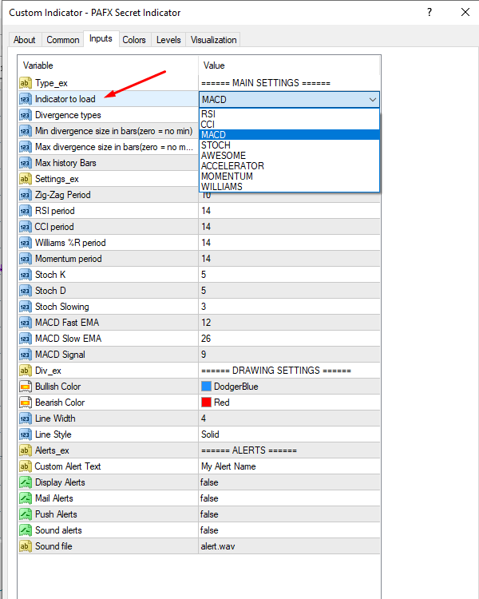
Task: Click the DodgerBlue bullish color swatch
Action: (206, 387)
